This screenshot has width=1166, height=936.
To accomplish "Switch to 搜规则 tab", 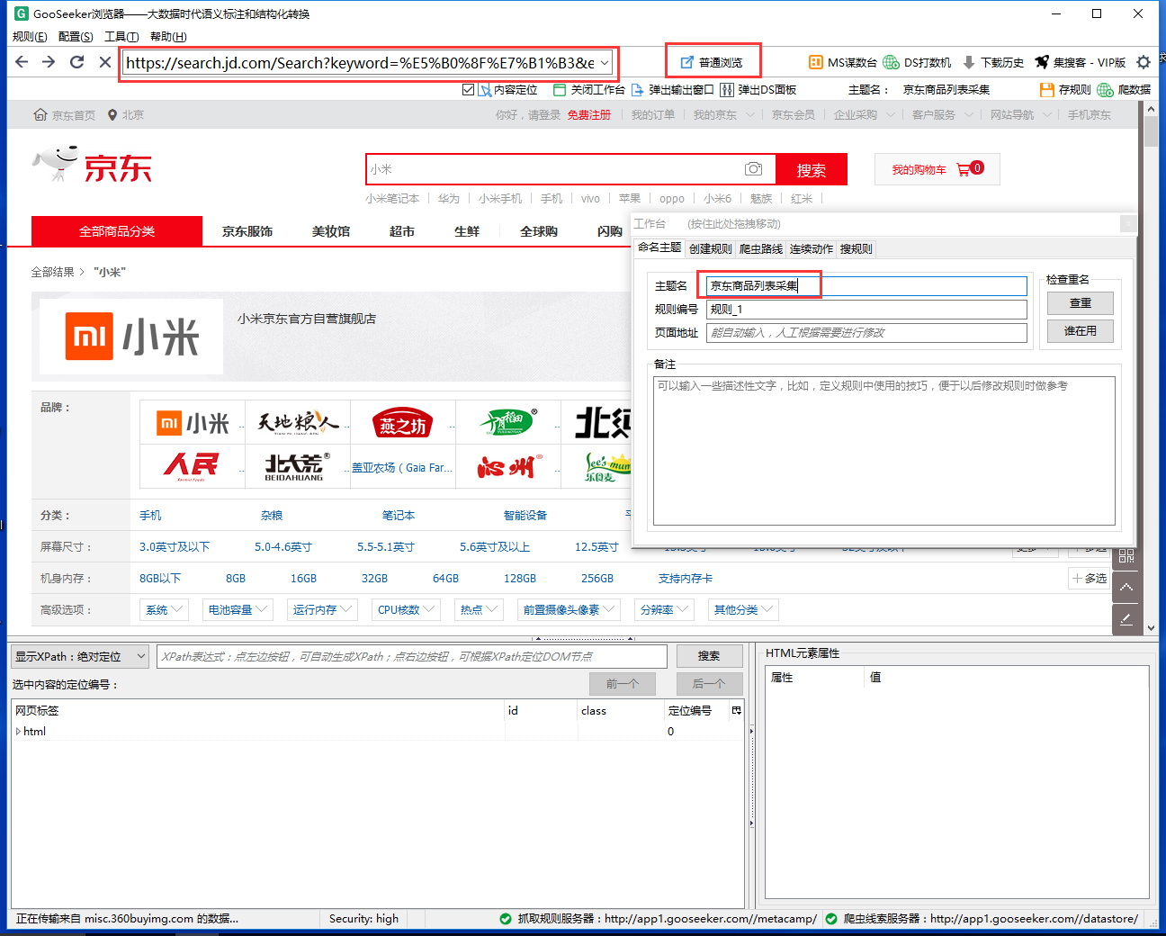I will tap(857, 248).
